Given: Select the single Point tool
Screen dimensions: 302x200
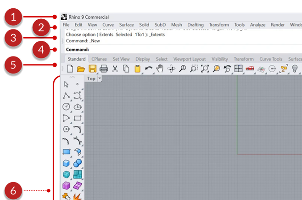Looking at the screenshot, I should [x=78, y=84].
